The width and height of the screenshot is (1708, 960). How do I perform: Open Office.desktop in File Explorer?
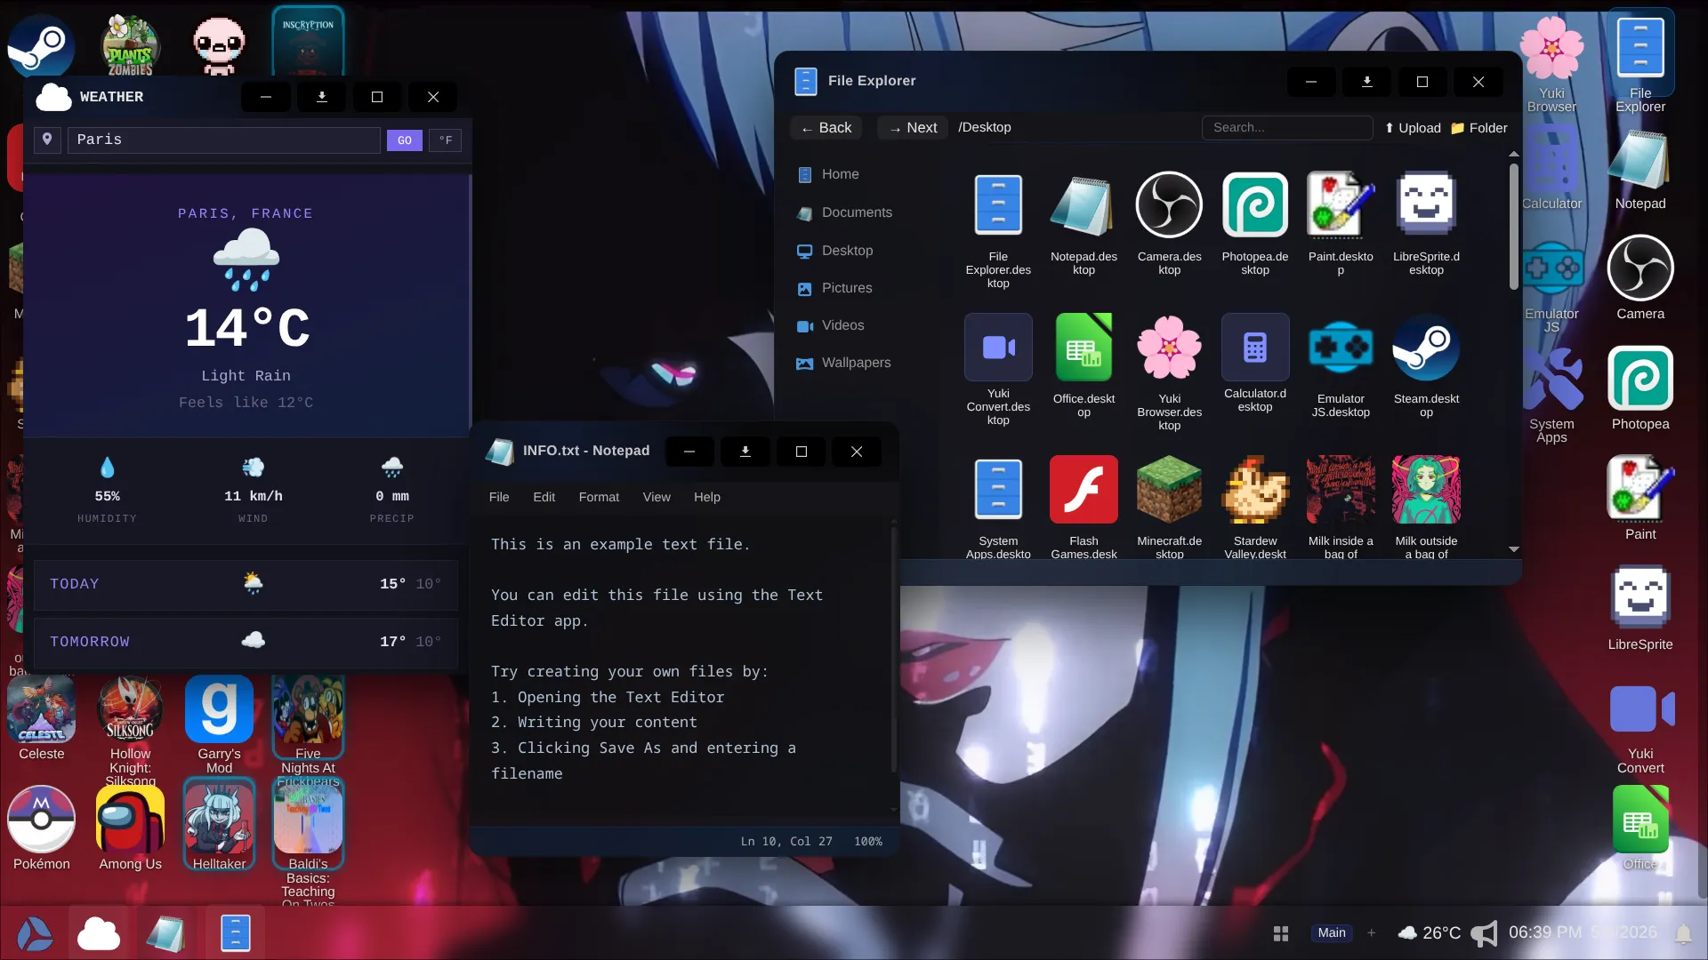click(1084, 366)
